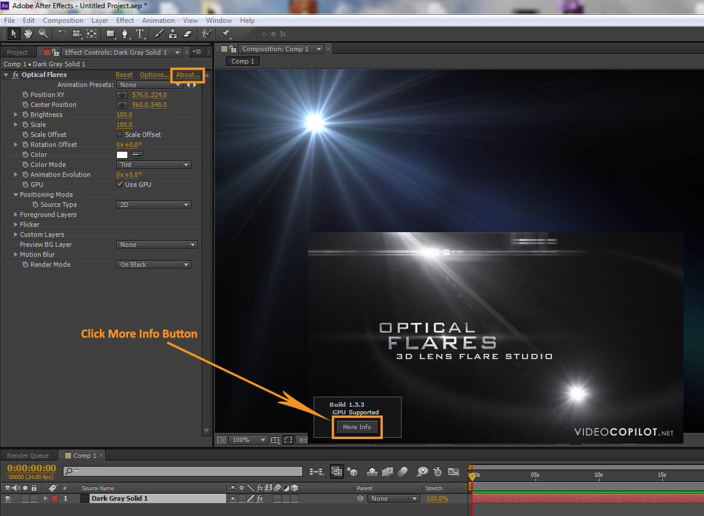Screen dimensions: 704x516
Task: Enable the Scale Offset checkbox
Action: pos(120,135)
